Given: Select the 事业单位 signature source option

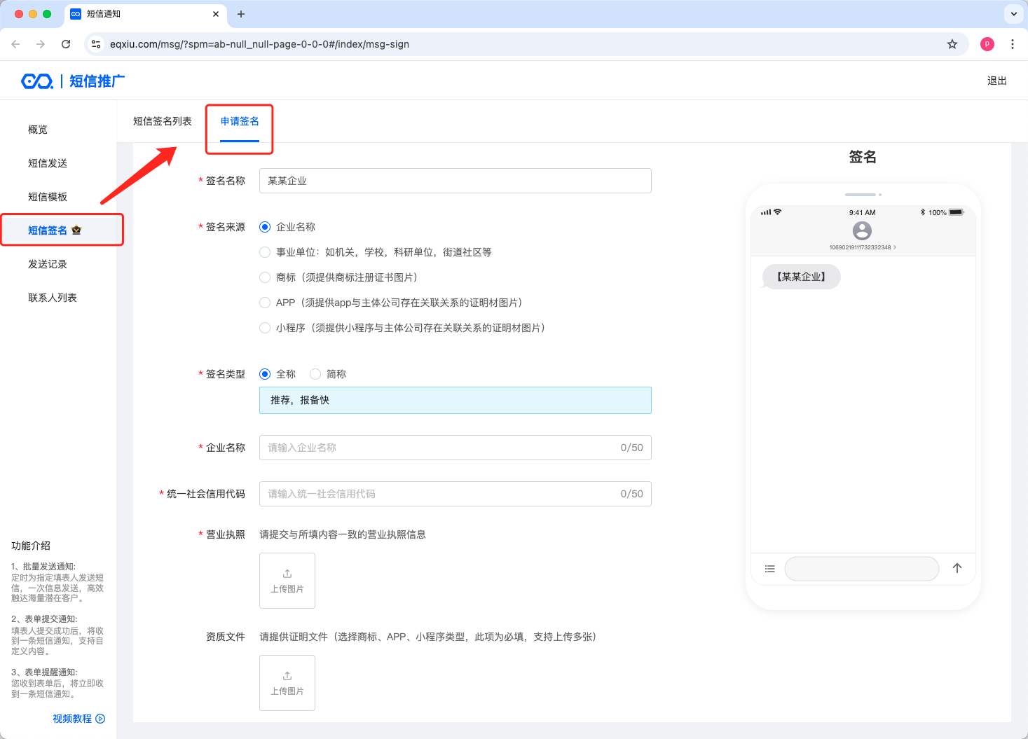Looking at the screenshot, I should click(265, 252).
